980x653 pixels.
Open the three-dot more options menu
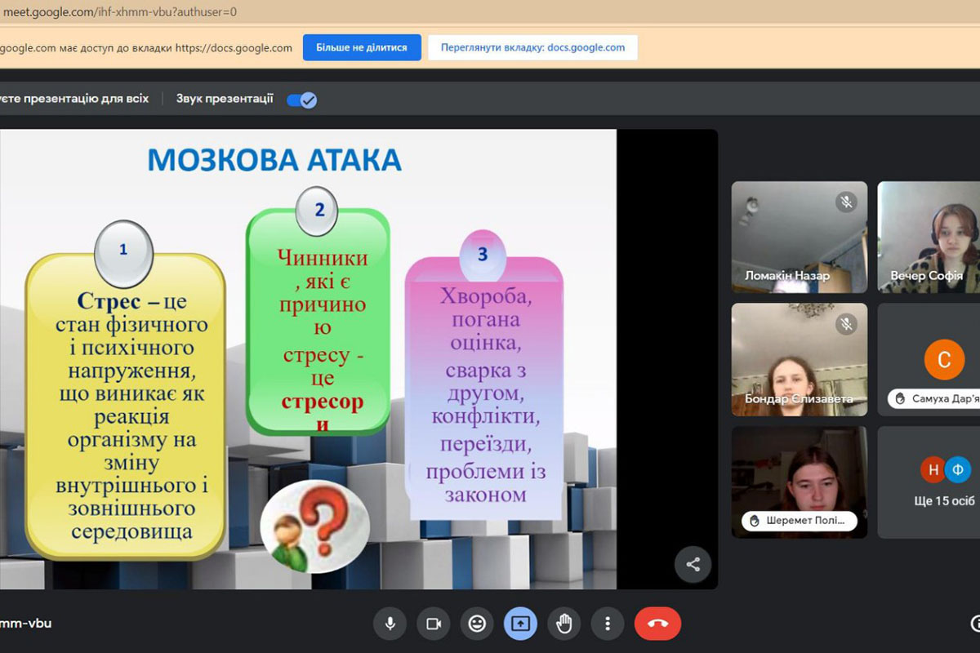607,624
